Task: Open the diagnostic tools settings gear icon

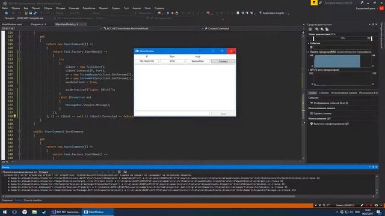Action: pos(310,29)
